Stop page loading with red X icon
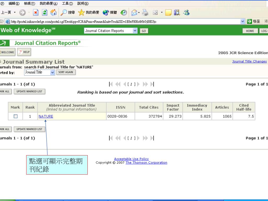 pos(36,13)
